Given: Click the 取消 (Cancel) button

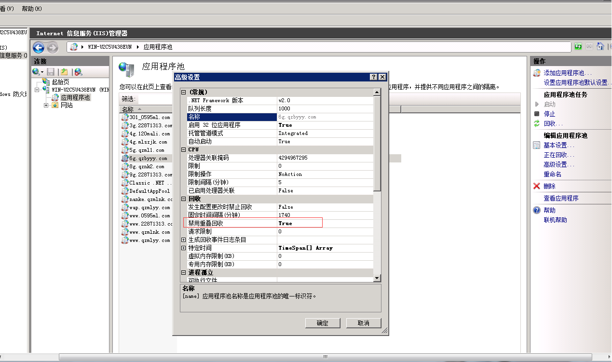Looking at the screenshot, I should [x=364, y=323].
